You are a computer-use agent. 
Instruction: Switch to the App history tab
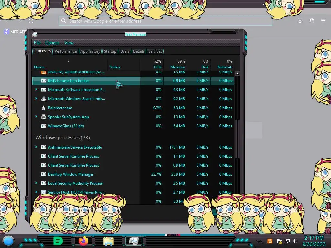pyautogui.click(x=90, y=51)
